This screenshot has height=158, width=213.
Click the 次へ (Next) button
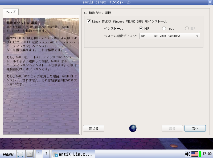click(195, 128)
